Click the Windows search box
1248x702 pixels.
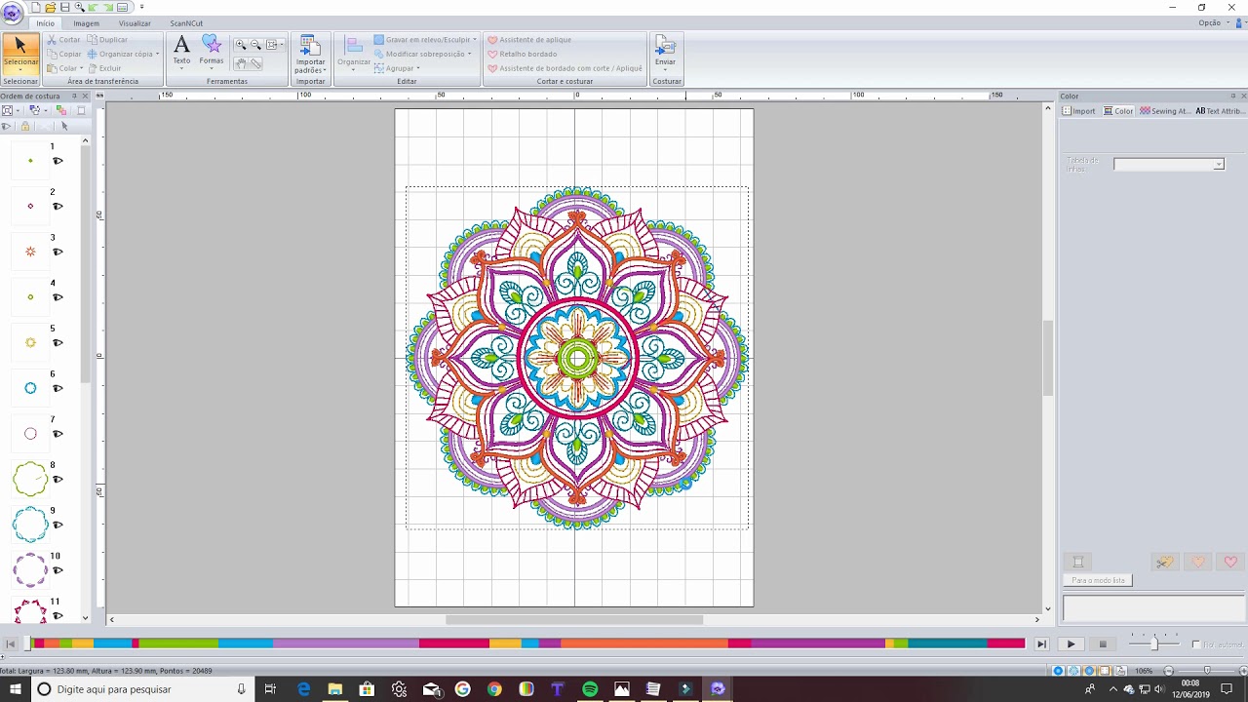[142, 689]
